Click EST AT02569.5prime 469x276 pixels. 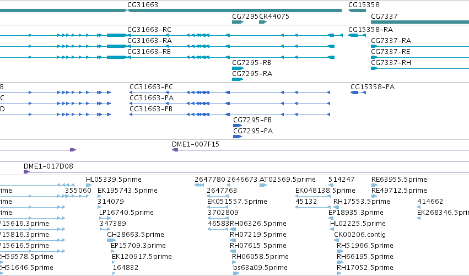(288, 180)
